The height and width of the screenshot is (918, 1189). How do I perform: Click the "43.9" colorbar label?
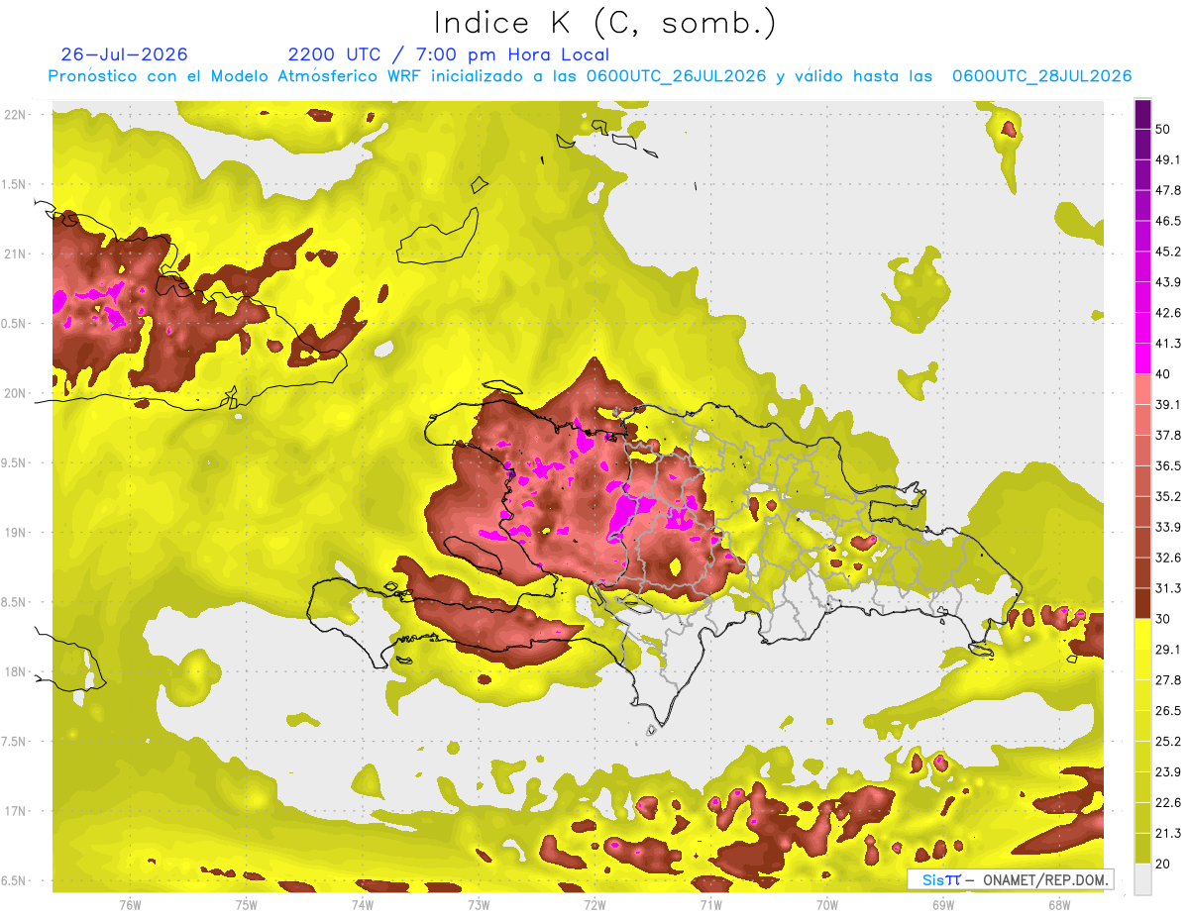click(x=1167, y=282)
